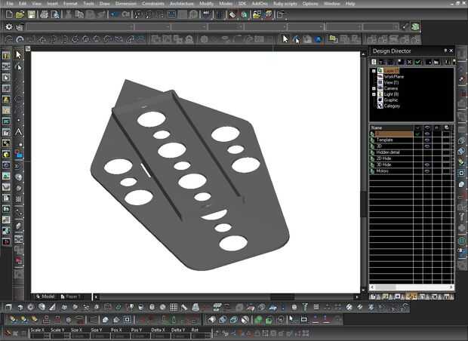This screenshot has height=341, width=468.
Task: Expand the Light (8) node in the tree
Action: [374, 94]
